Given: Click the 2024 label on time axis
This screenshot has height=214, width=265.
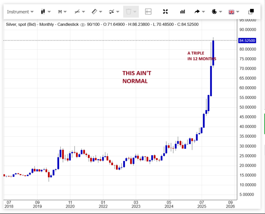Looking at the screenshot, I should pyautogui.click(x=169, y=206).
